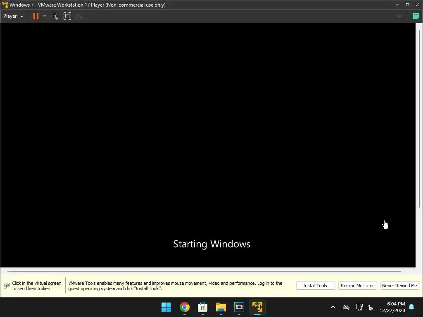
Task: Select VMware Player icon on the taskbar
Action: pos(257,307)
